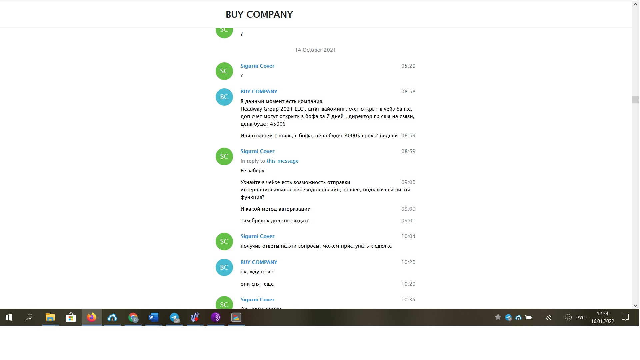Click the page scrollbar up arrow
This screenshot has height=360, width=640.
635,4
